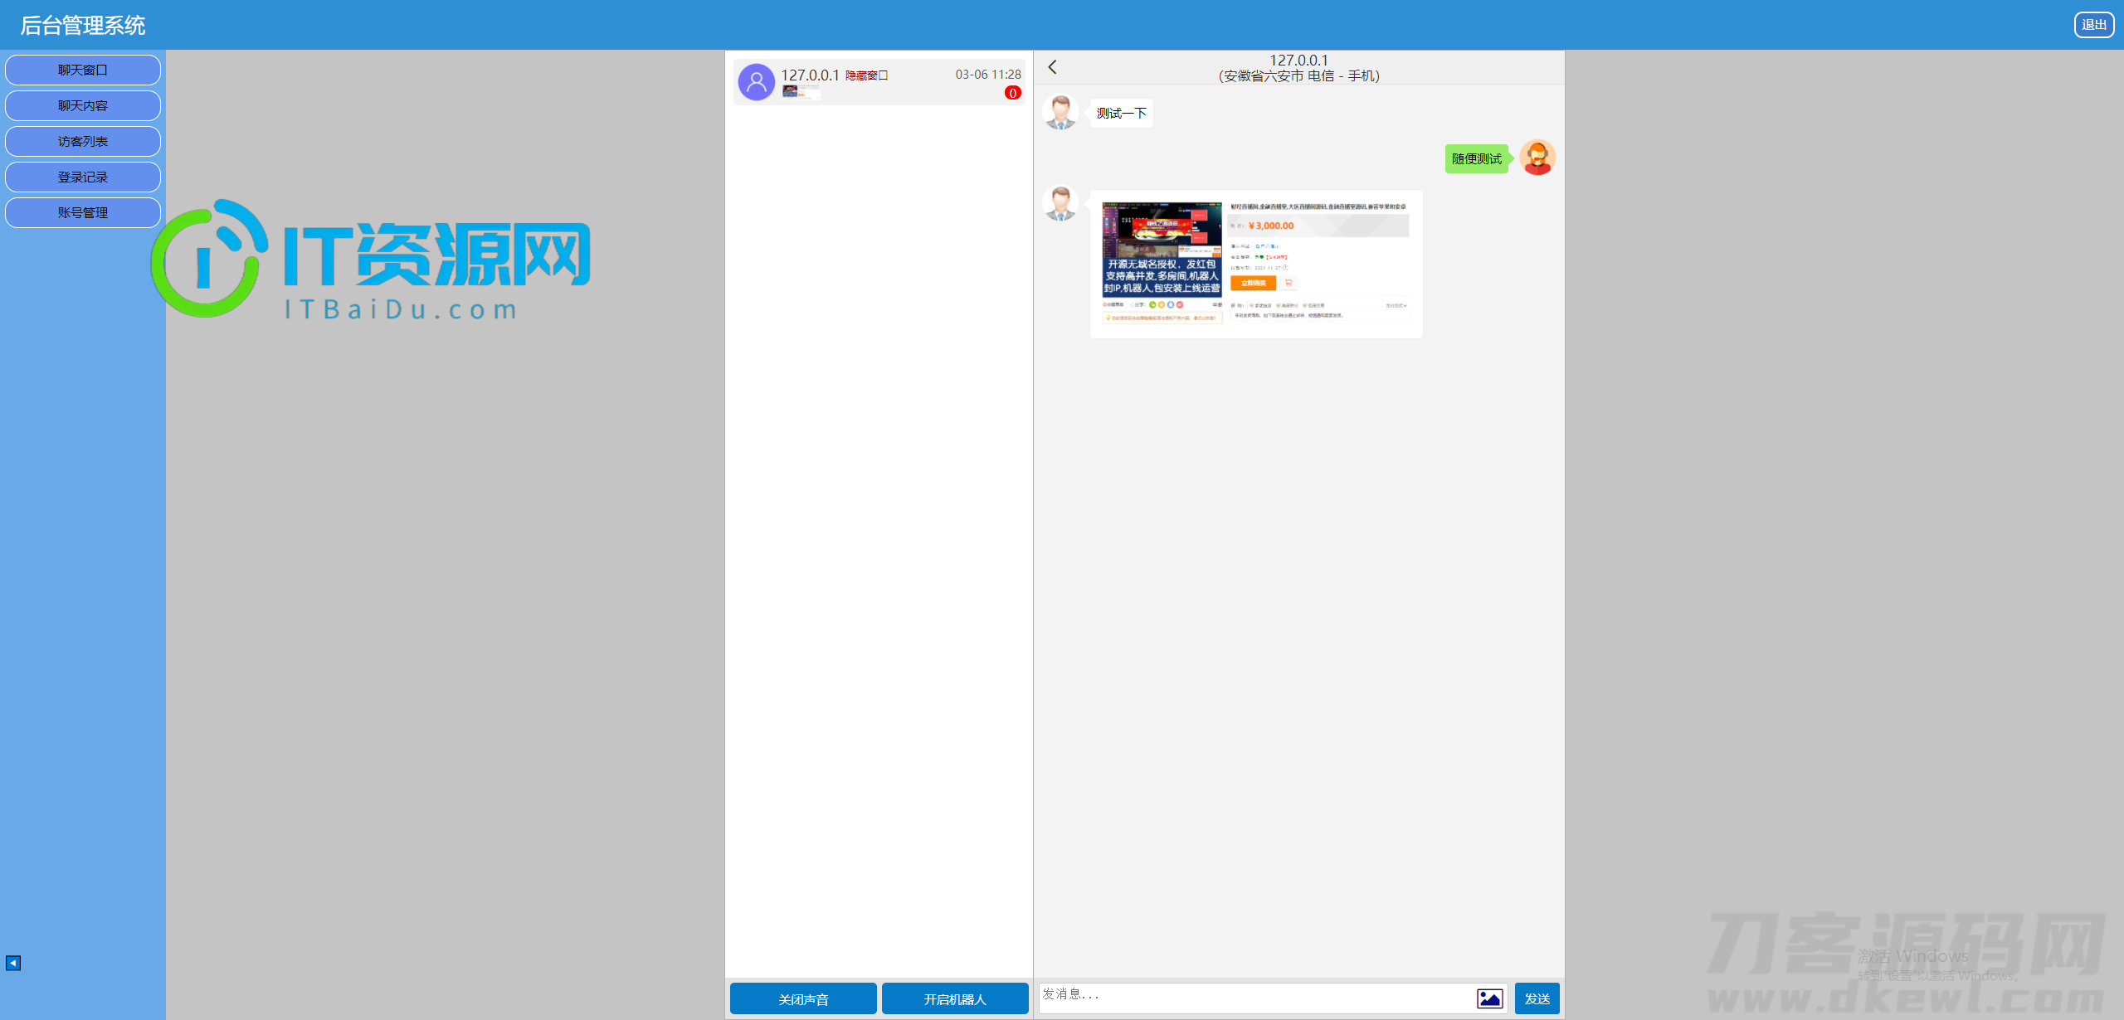Click the 发送 send button

1537,998
